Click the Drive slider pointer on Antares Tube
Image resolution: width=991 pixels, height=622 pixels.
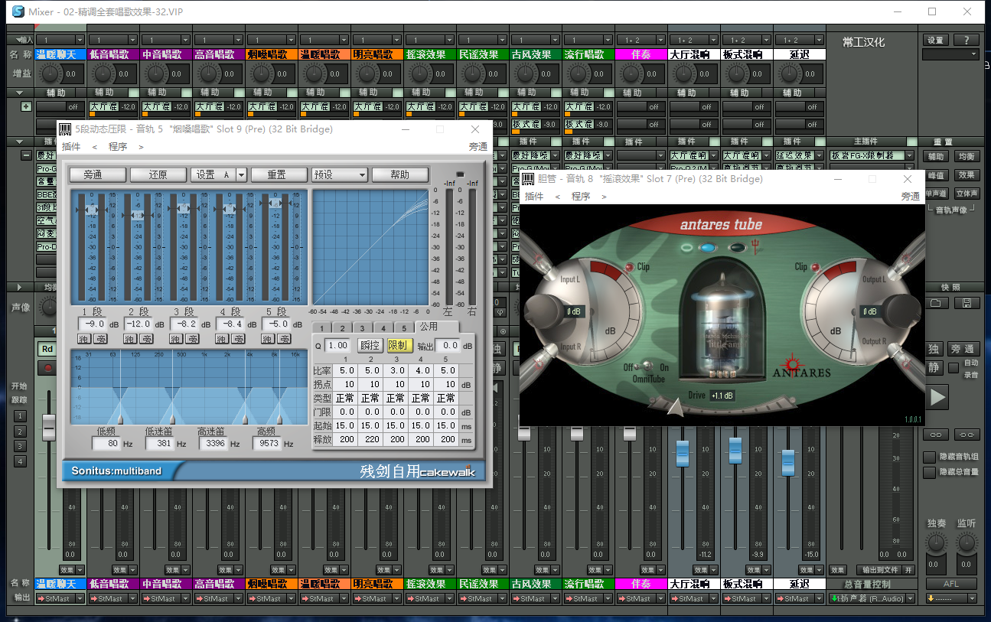(676, 407)
